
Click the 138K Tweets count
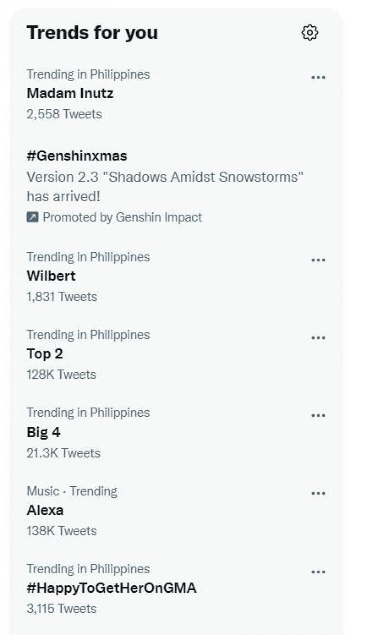tap(62, 530)
